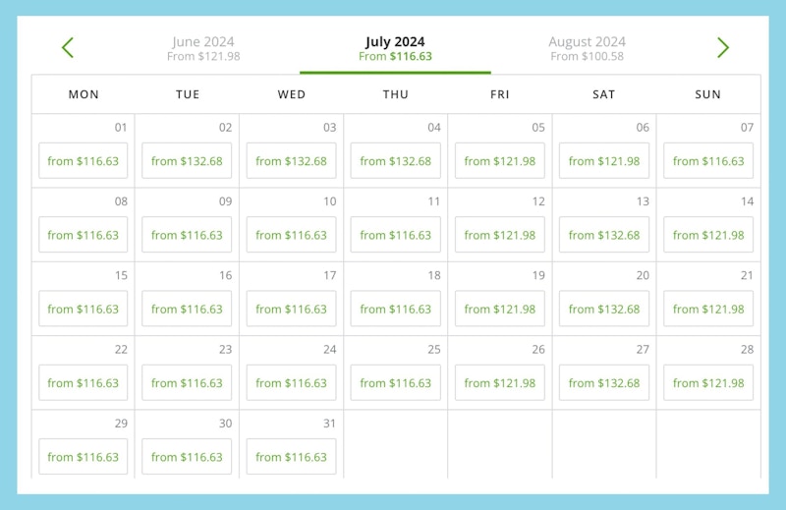786x510 pixels.
Task: Click the previous month left arrow
Action: click(x=68, y=47)
